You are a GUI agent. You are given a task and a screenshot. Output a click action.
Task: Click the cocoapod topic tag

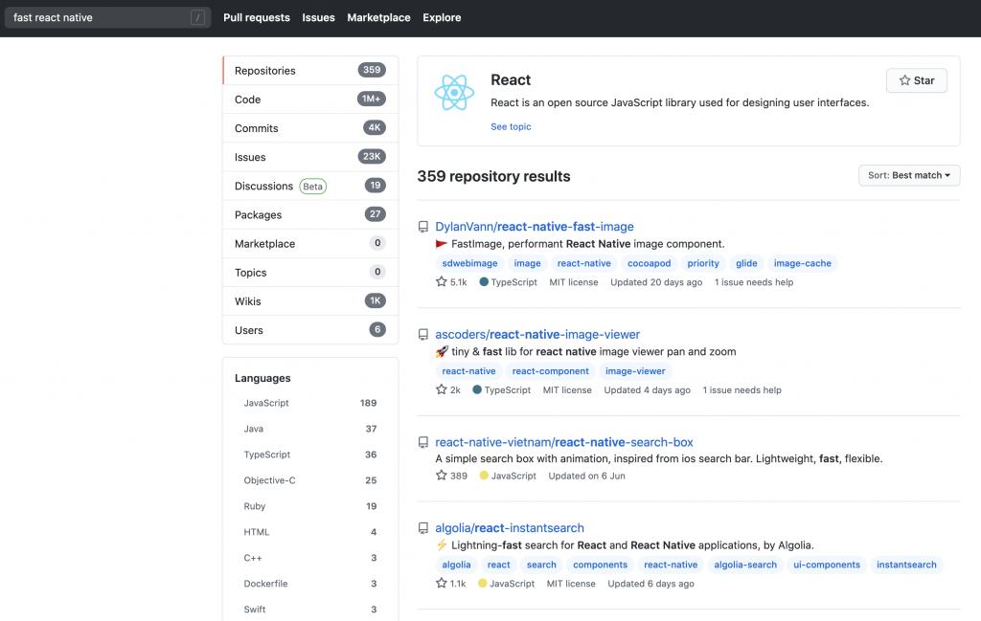(x=649, y=263)
